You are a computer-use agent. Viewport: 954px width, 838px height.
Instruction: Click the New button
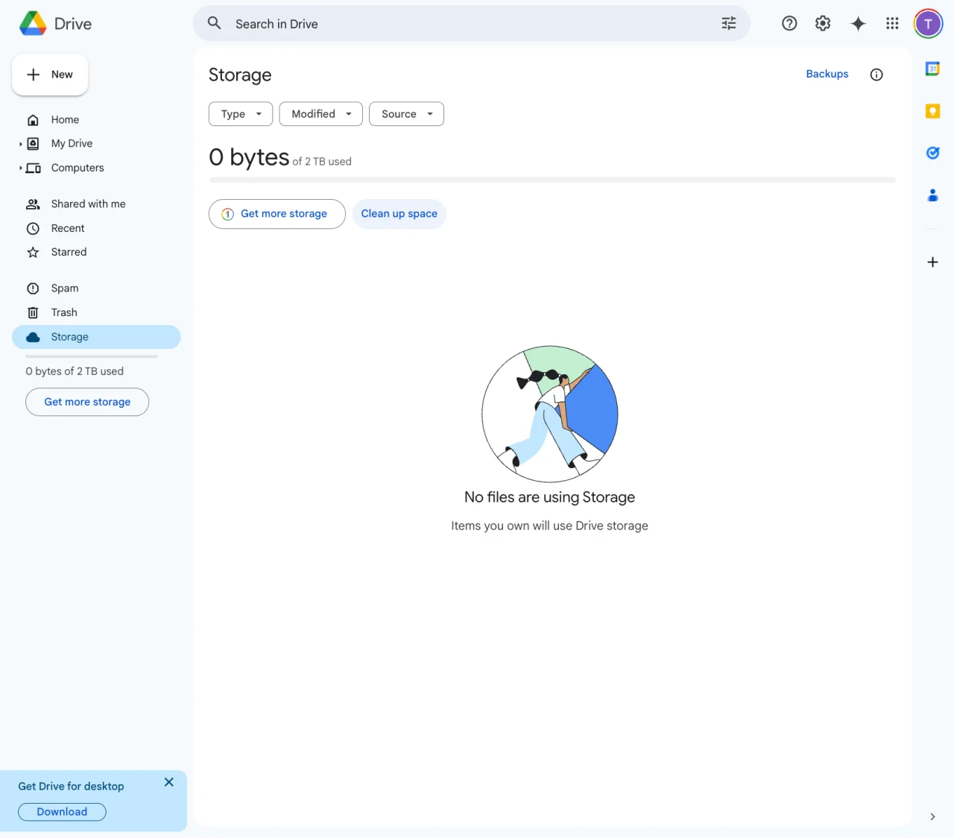click(50, 75)
